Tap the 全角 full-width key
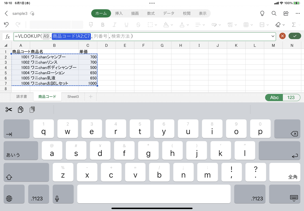Image resolution: width=304 pixels, height=211 pixels. 285,172
